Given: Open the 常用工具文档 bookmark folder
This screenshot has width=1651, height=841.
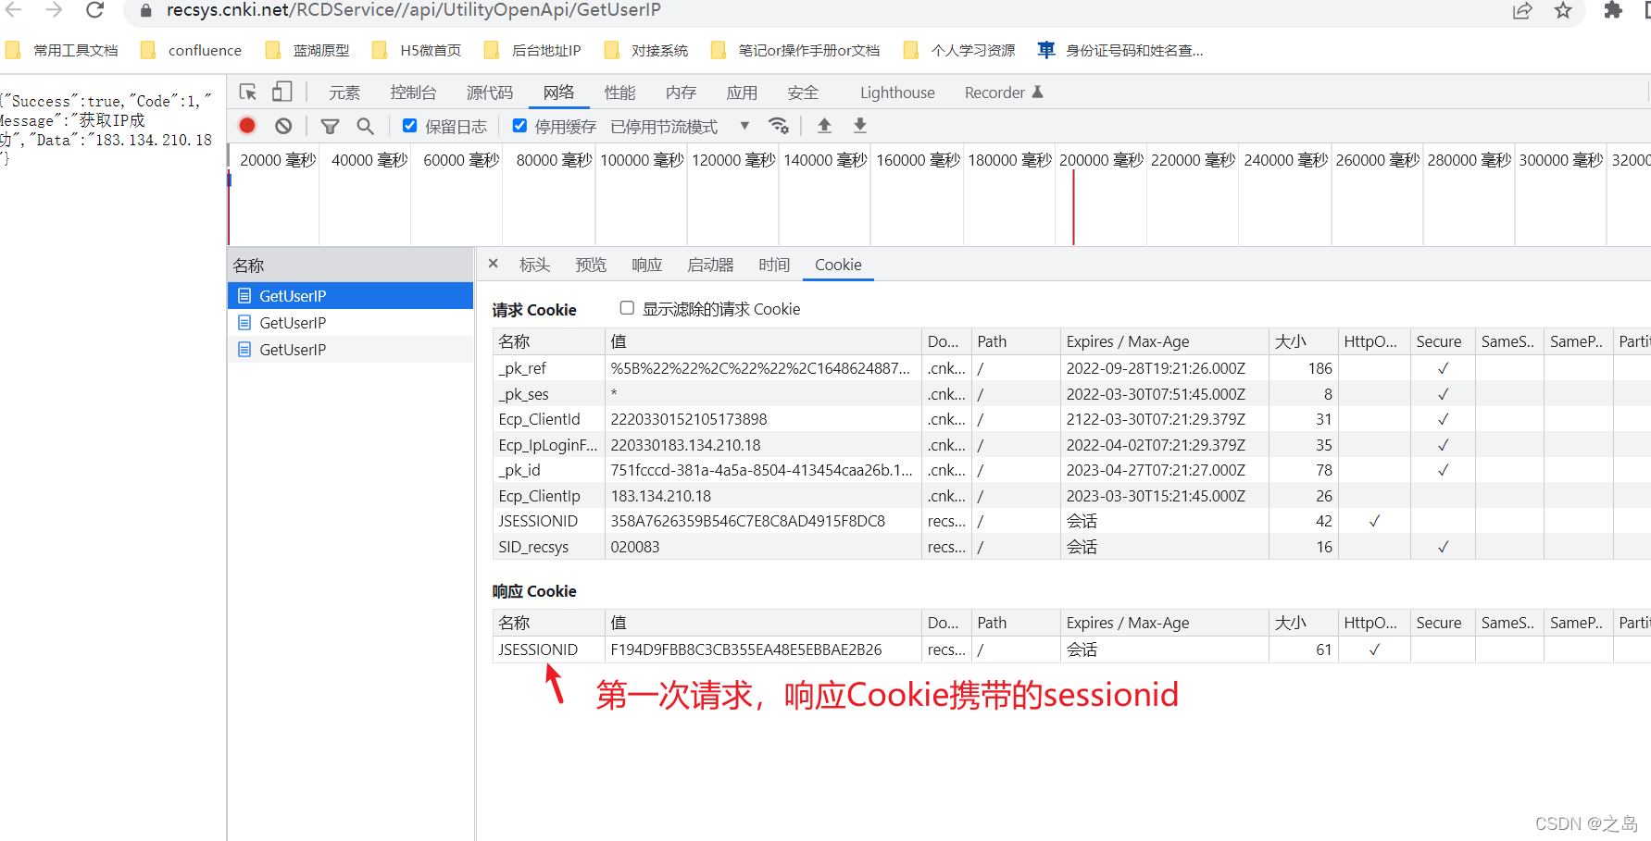Looking at the screenshot, I should 62,50.
